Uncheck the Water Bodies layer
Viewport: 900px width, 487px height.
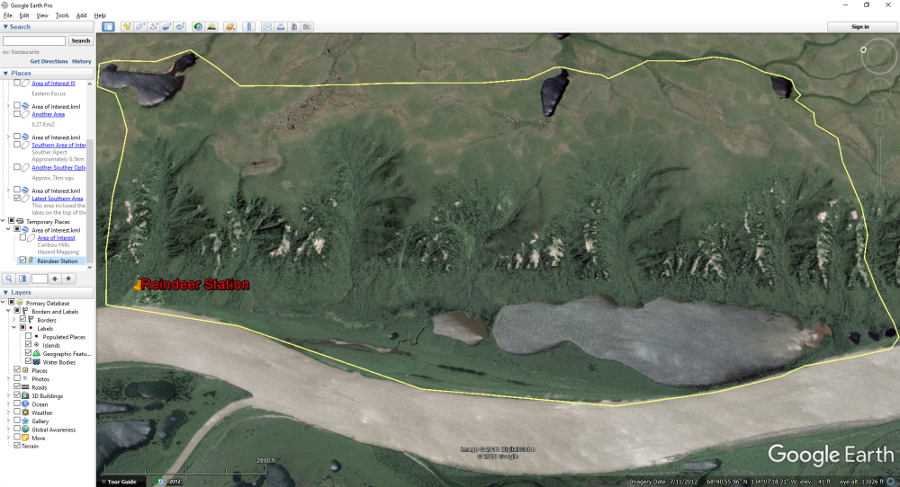(29, 361)
